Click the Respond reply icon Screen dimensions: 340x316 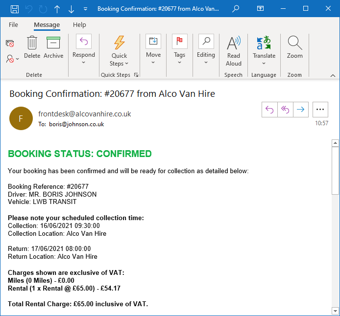84,41
